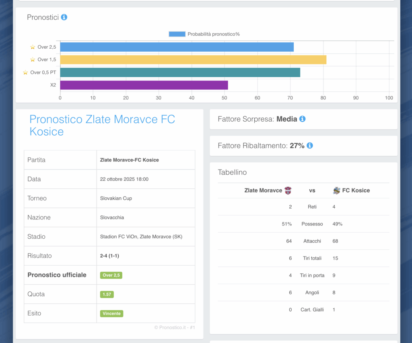
Task: Click the yellow Over 1,5 bar
Action: 193,60
